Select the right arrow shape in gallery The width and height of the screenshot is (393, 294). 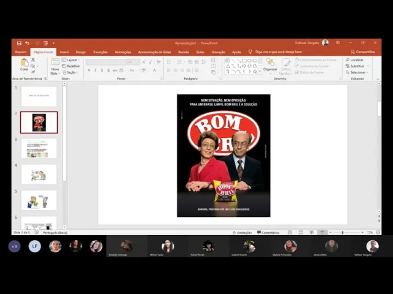244,66
